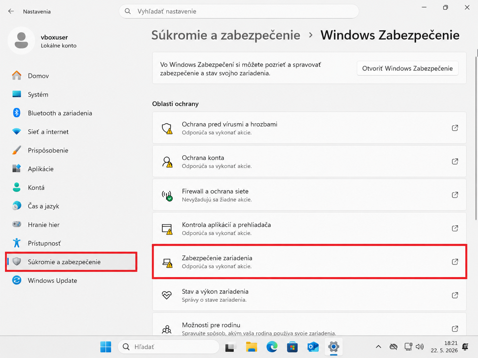
Task: Open Kontrola aplikácií a prehliadača
Action: click(309, 228)
